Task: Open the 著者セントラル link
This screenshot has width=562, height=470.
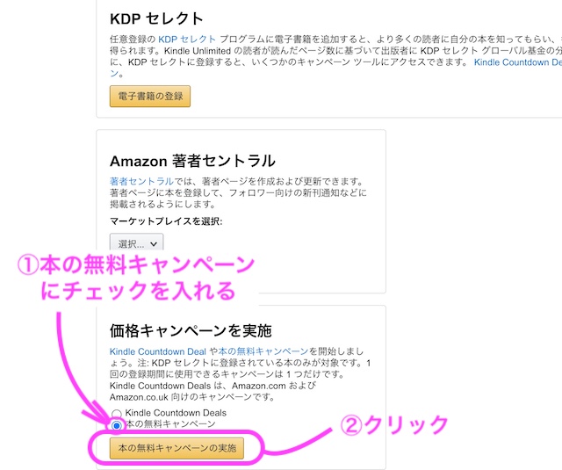Action: click(x=136, y=180)
